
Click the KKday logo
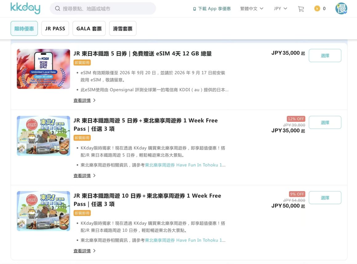pyautogui.click(x=25, y=8)
